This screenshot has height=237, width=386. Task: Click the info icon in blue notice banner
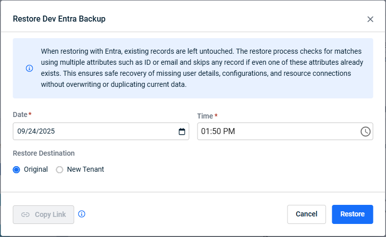(x=29, y=68)
